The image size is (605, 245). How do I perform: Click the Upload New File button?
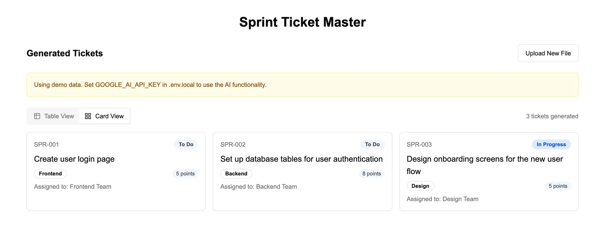tap(548, 53)
